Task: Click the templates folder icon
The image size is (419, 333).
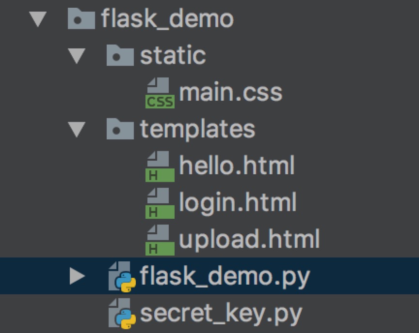Action: [x=121, y=129]
